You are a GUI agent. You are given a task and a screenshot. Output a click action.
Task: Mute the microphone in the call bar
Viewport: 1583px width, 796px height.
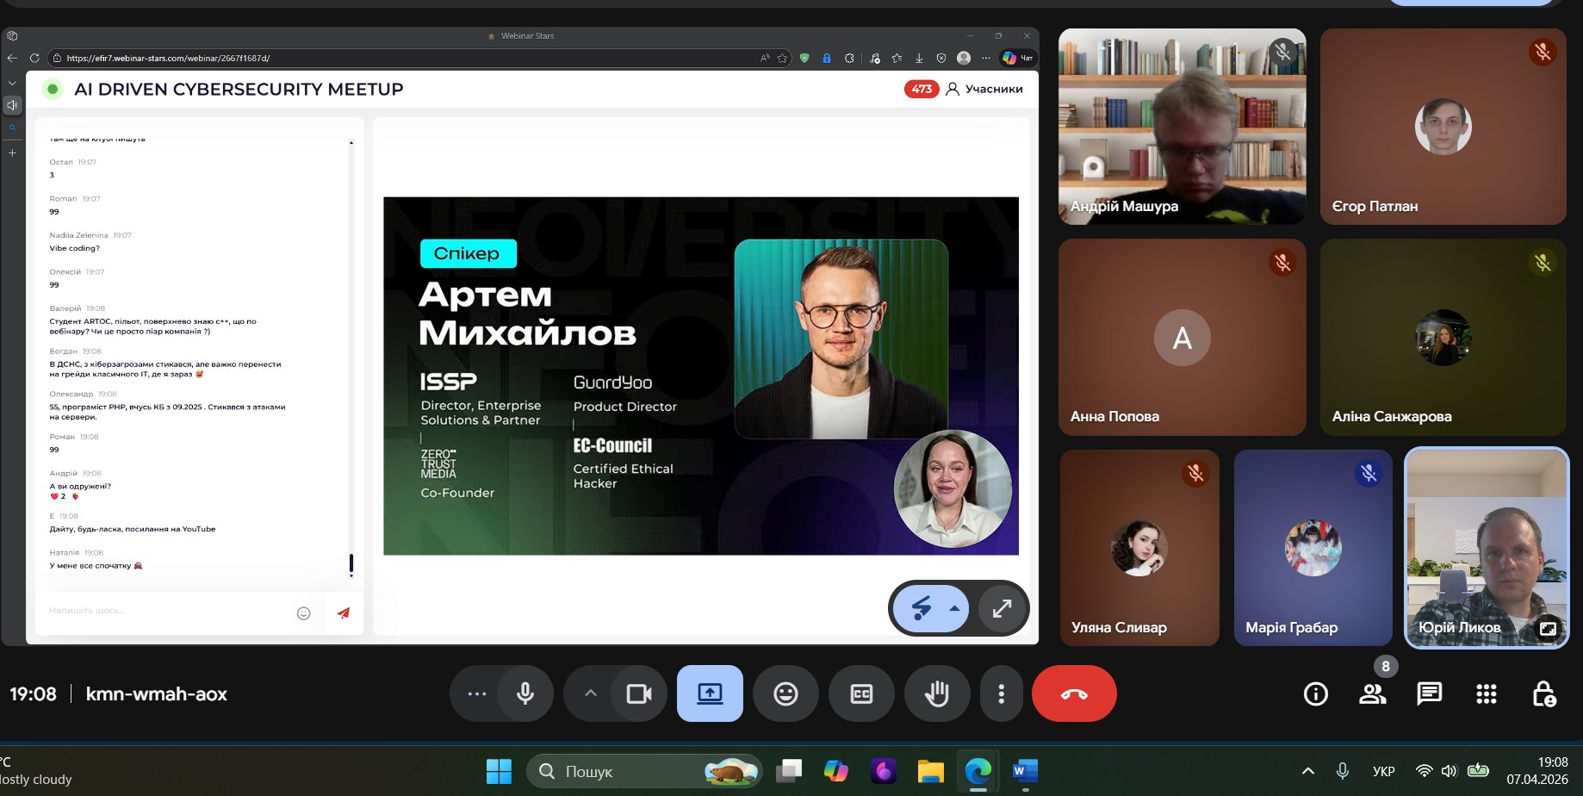[x=525, y=693]
